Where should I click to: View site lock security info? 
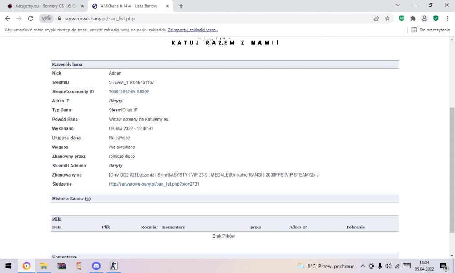pyautogui.click(x=59, y=19)
